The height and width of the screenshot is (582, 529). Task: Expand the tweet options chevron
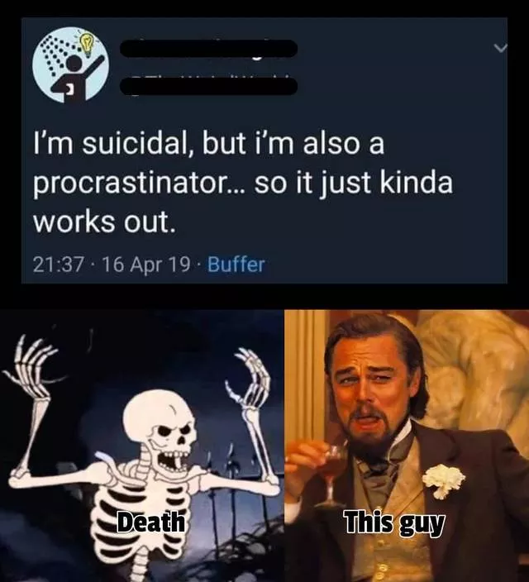coord(500,47)
